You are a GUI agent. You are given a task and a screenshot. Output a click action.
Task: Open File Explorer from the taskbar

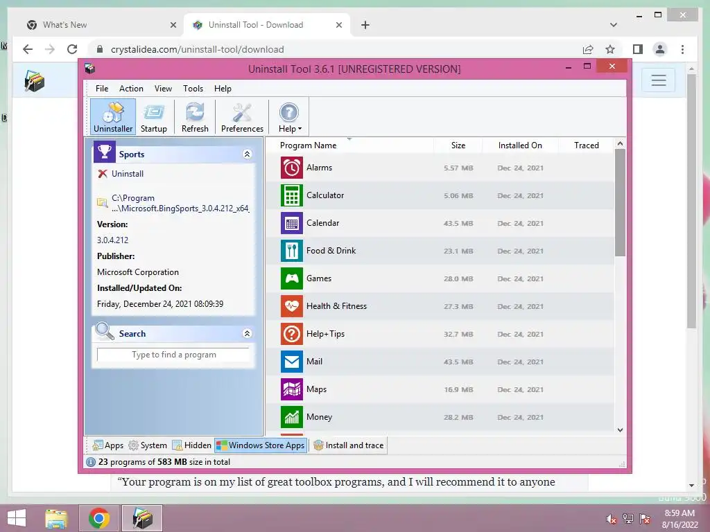pyautogui.click(x=56, y=518)
